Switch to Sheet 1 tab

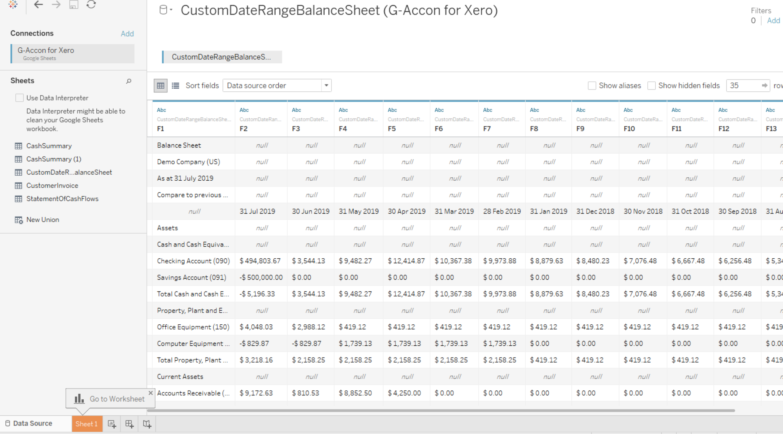pyautogui.click(x=87, y=424)
